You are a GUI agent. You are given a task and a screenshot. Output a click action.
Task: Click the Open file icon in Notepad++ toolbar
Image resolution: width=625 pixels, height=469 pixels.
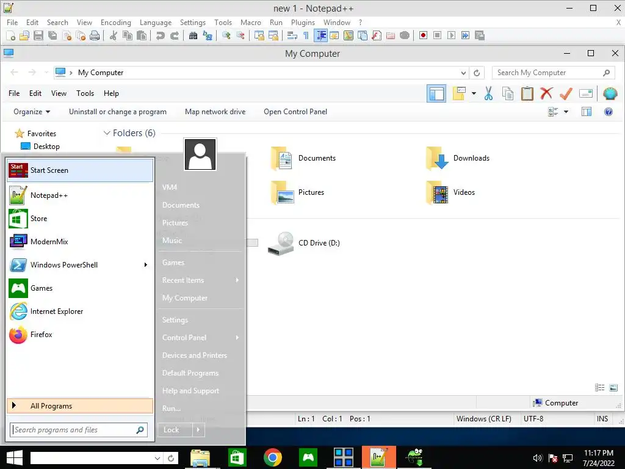(24, 36)
